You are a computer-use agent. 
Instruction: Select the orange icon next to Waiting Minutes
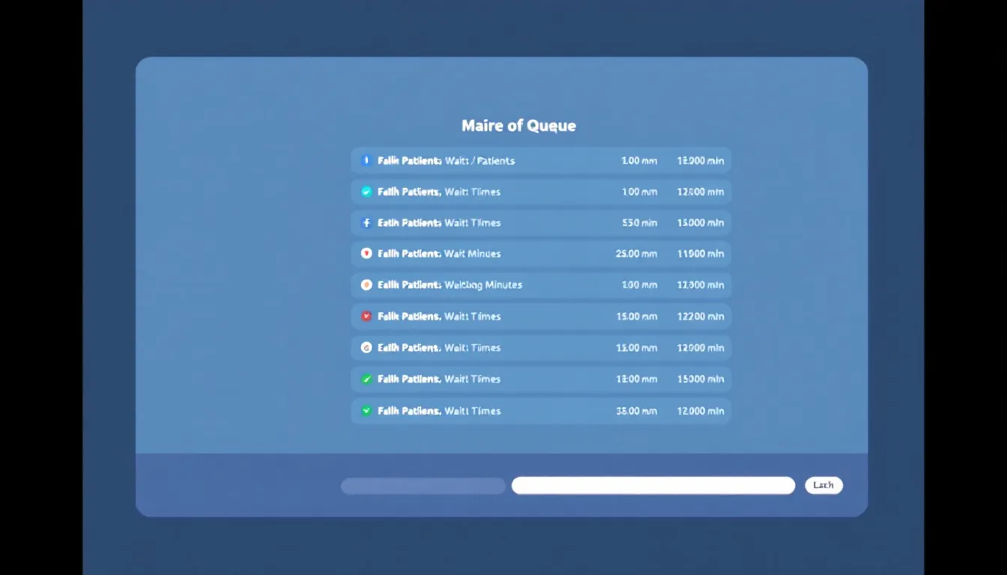pyautogui.click(x=366, y=285)
